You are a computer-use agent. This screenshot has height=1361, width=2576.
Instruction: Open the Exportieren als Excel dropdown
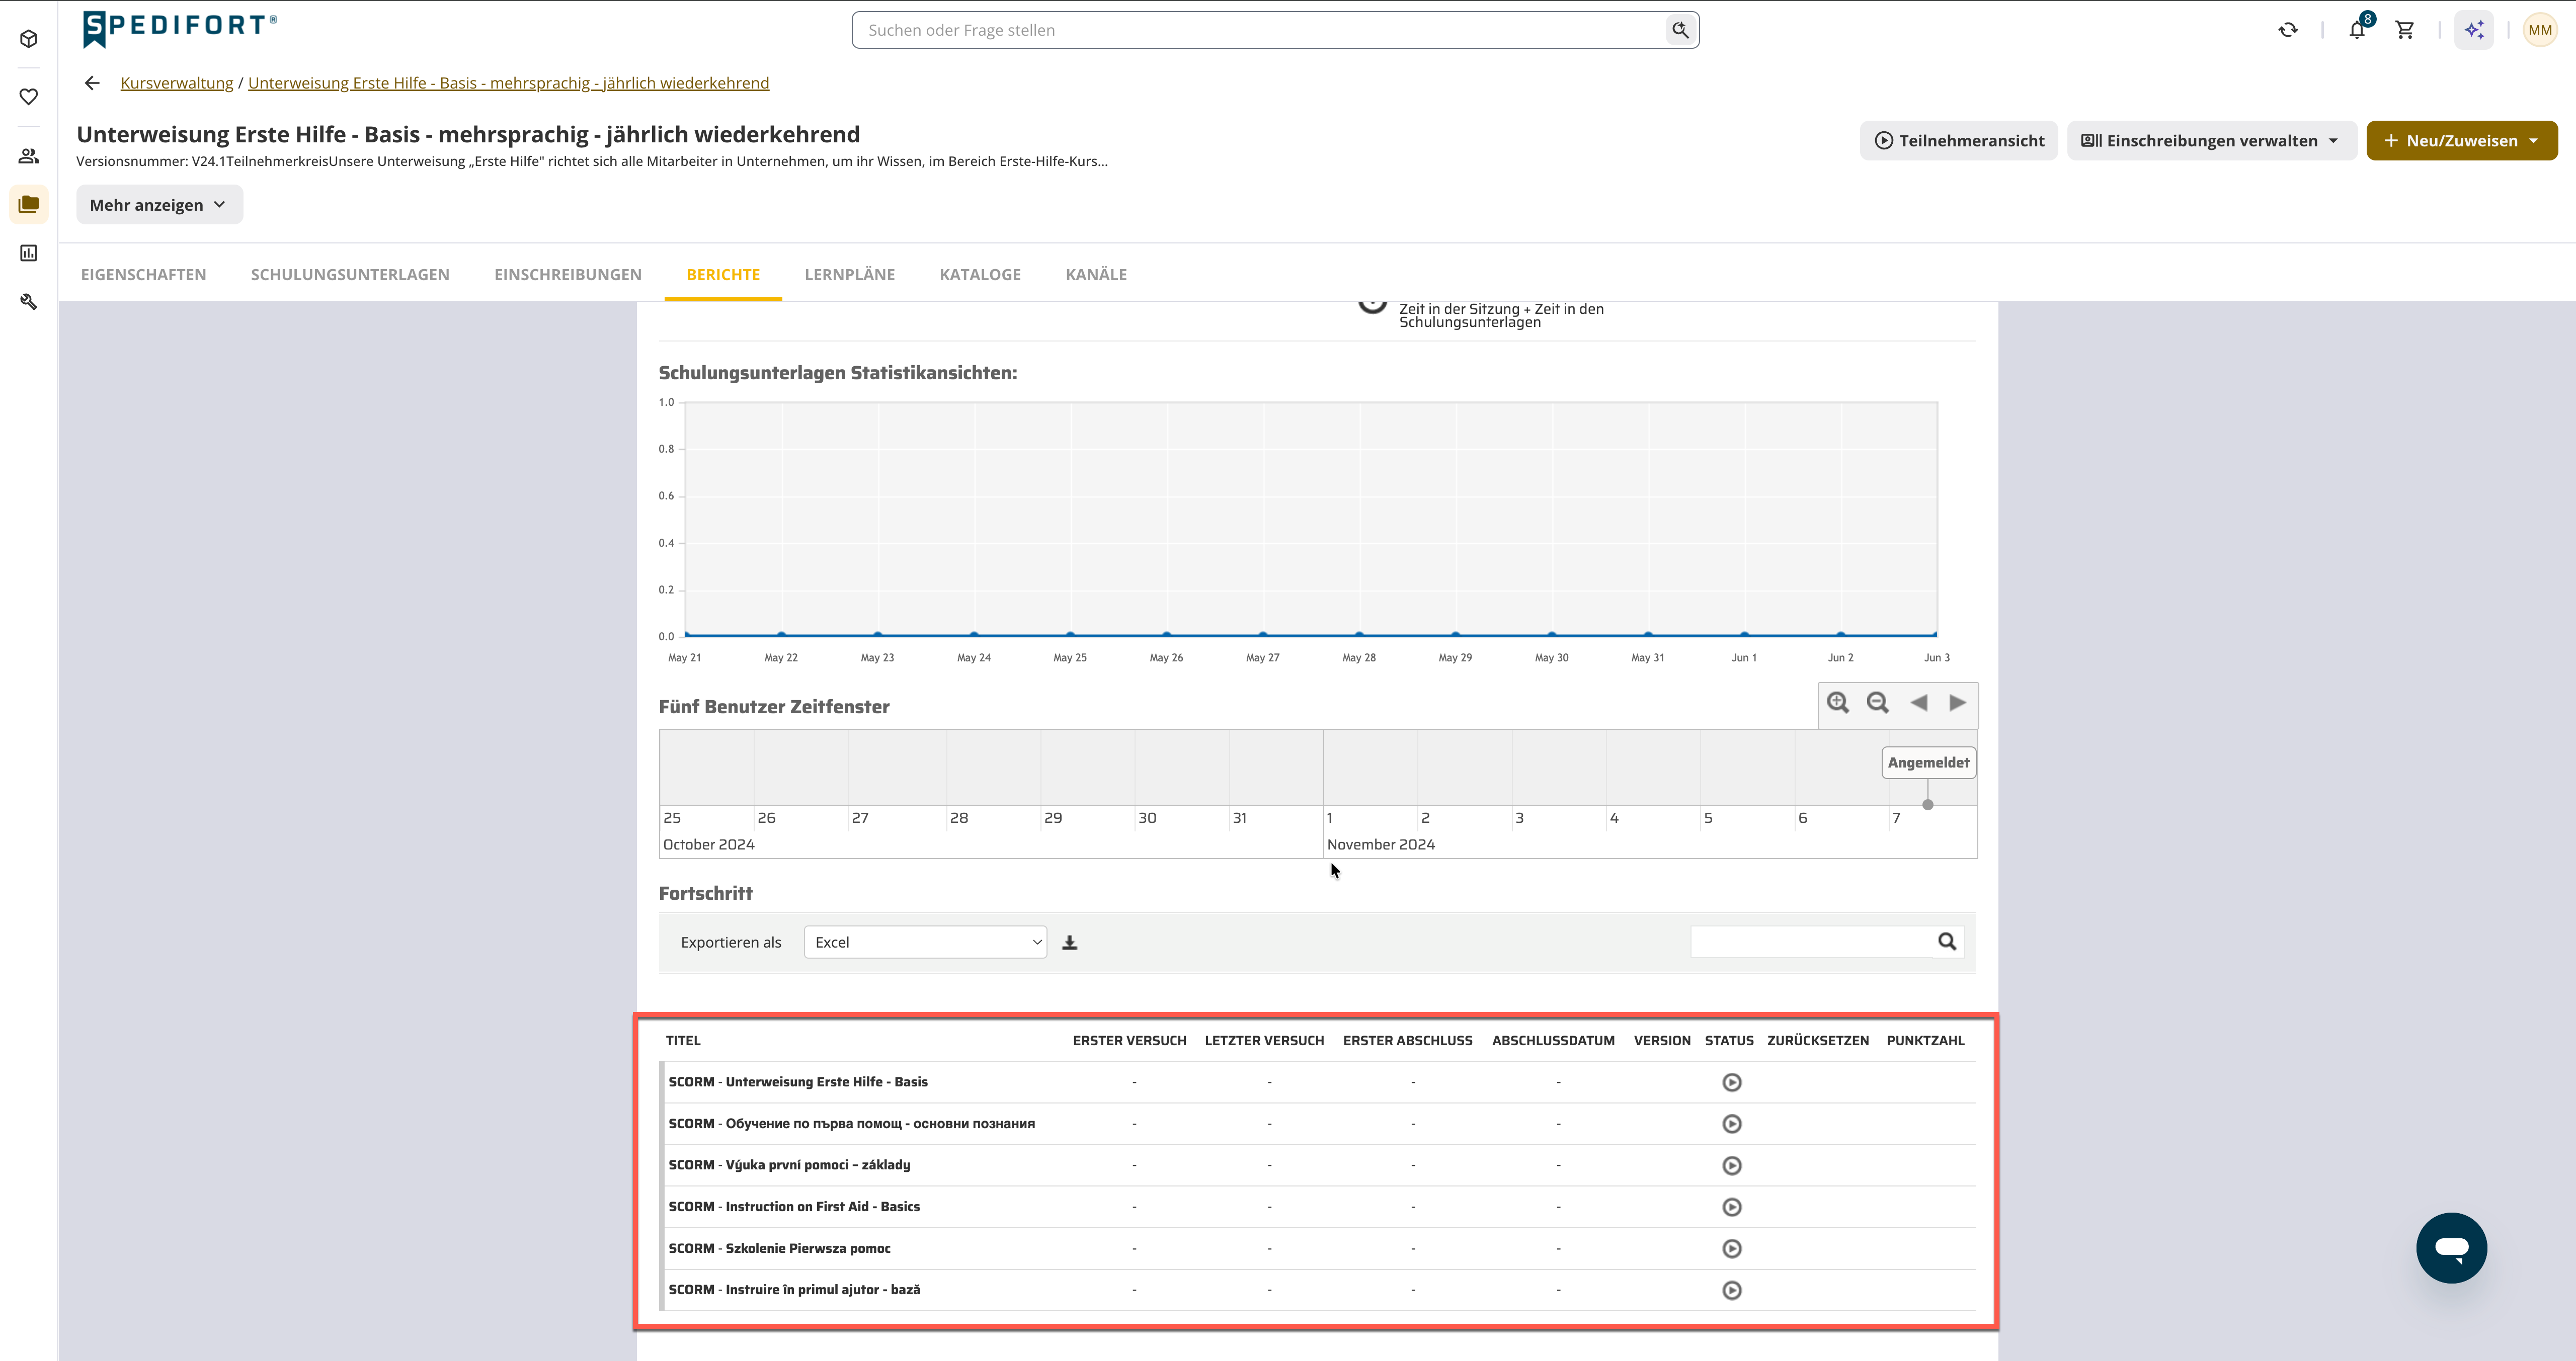pos(925,942)
